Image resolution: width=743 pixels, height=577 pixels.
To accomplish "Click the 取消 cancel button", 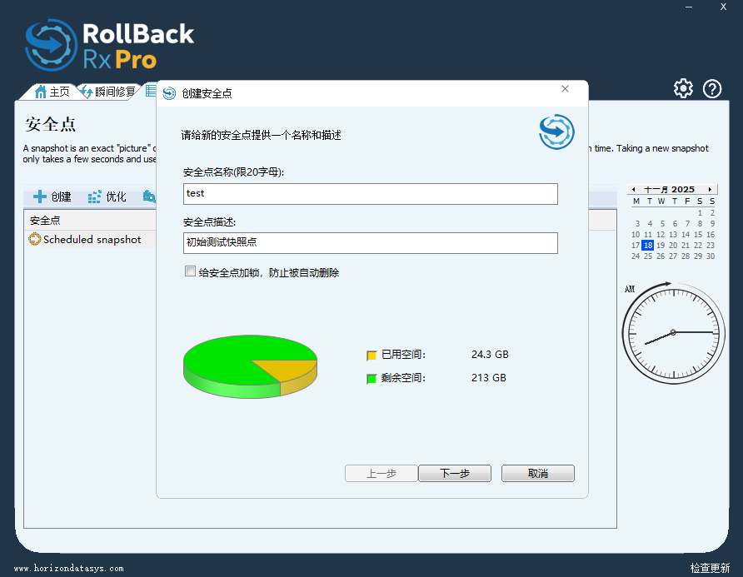I will (538, 474).
